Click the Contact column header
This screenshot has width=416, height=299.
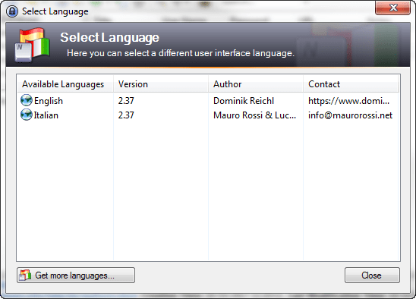[351, 84]
